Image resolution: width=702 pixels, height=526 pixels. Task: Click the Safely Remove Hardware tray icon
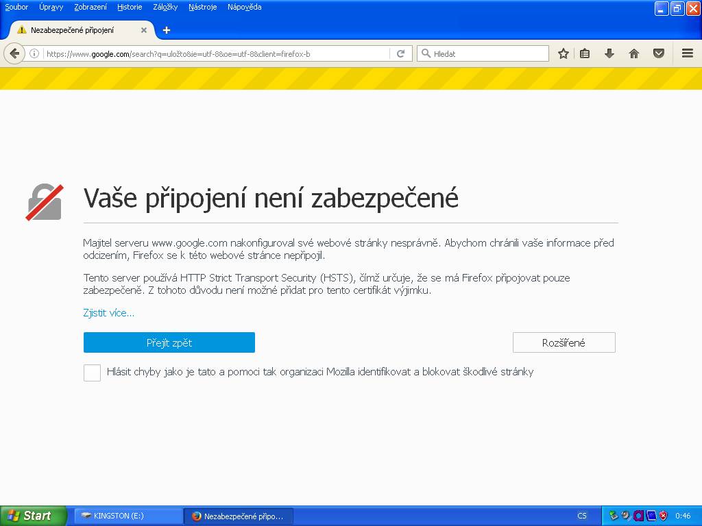614,516
